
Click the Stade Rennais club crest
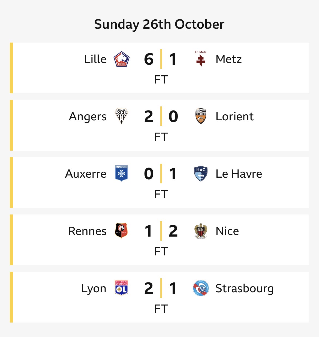tap(121, 231)
